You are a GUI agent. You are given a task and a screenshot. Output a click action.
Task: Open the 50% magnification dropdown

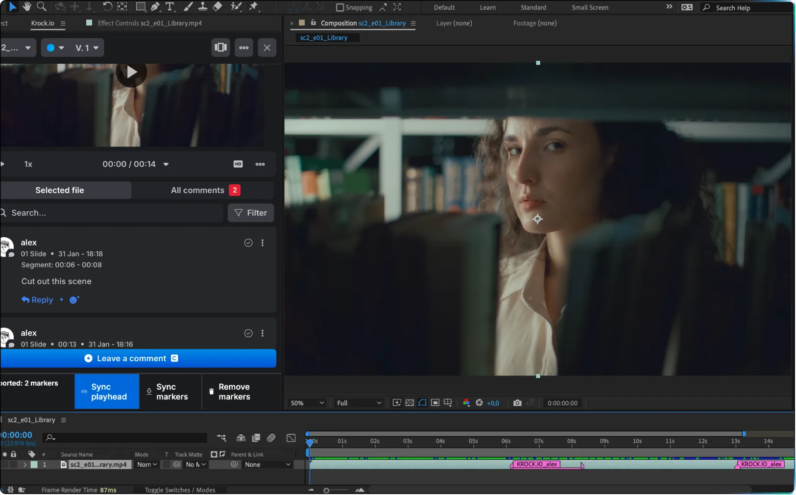[307, 403]
